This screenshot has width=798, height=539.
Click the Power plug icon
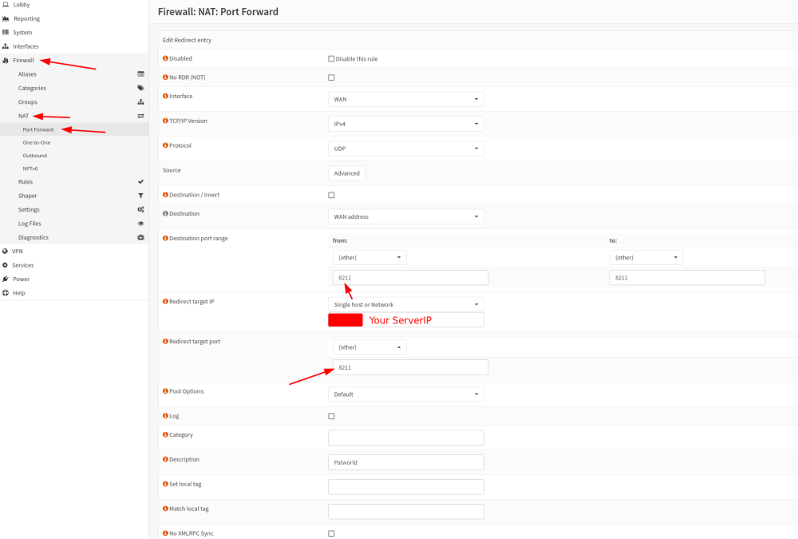tap(5, 279)
